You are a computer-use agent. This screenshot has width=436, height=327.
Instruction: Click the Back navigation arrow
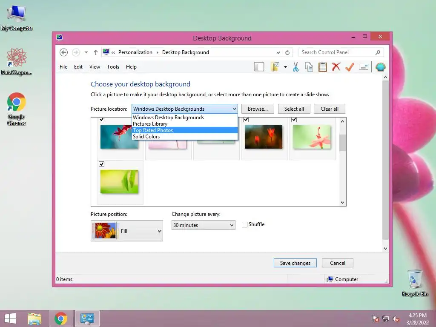(64, 52)
